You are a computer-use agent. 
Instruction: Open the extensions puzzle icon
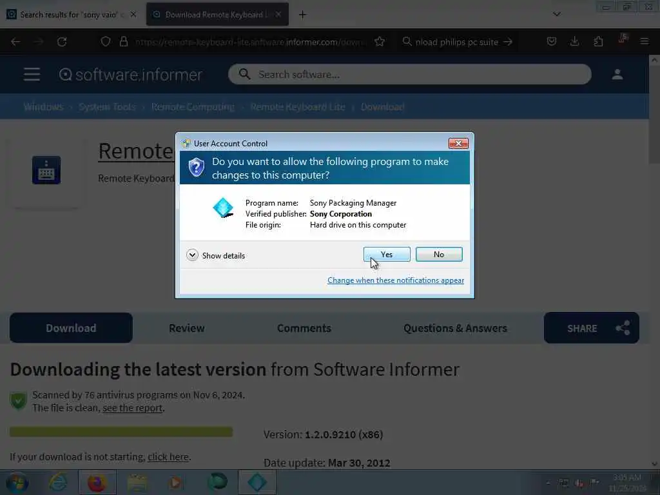point(598,41)
